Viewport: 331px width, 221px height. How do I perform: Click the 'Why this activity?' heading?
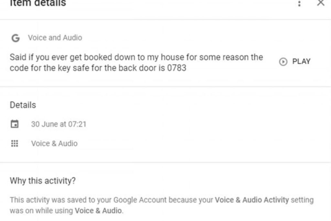[43, 181]
